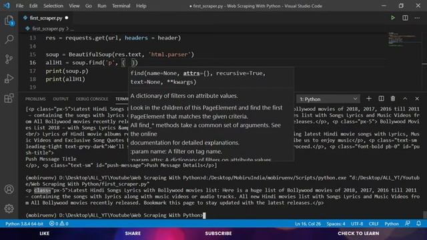Click the 'html.parser' string in code
This screenshot has width=427, height=240.
coord(169,55)
